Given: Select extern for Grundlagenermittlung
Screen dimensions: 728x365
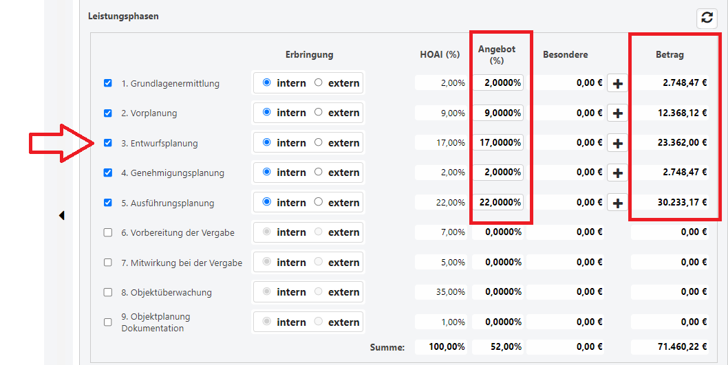Looking at the screenshot, I should pos(318,82).
